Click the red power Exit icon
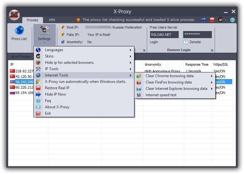Viewport: 244px width, 174px height. pos(38,113)
